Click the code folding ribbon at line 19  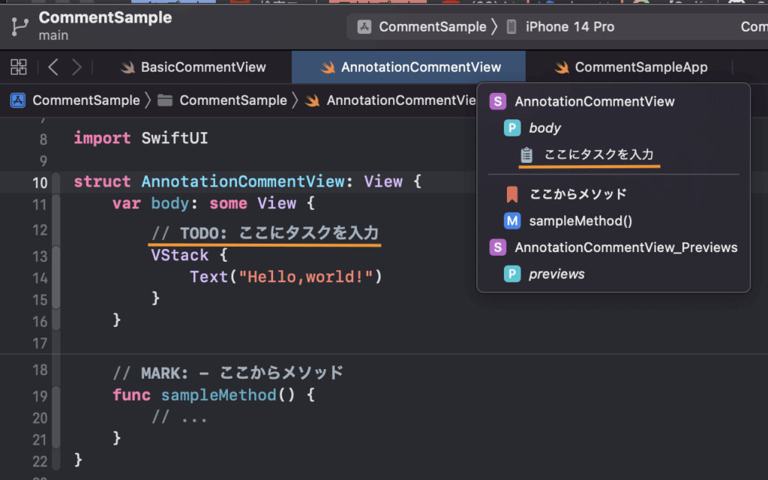(x=56, y=396)
